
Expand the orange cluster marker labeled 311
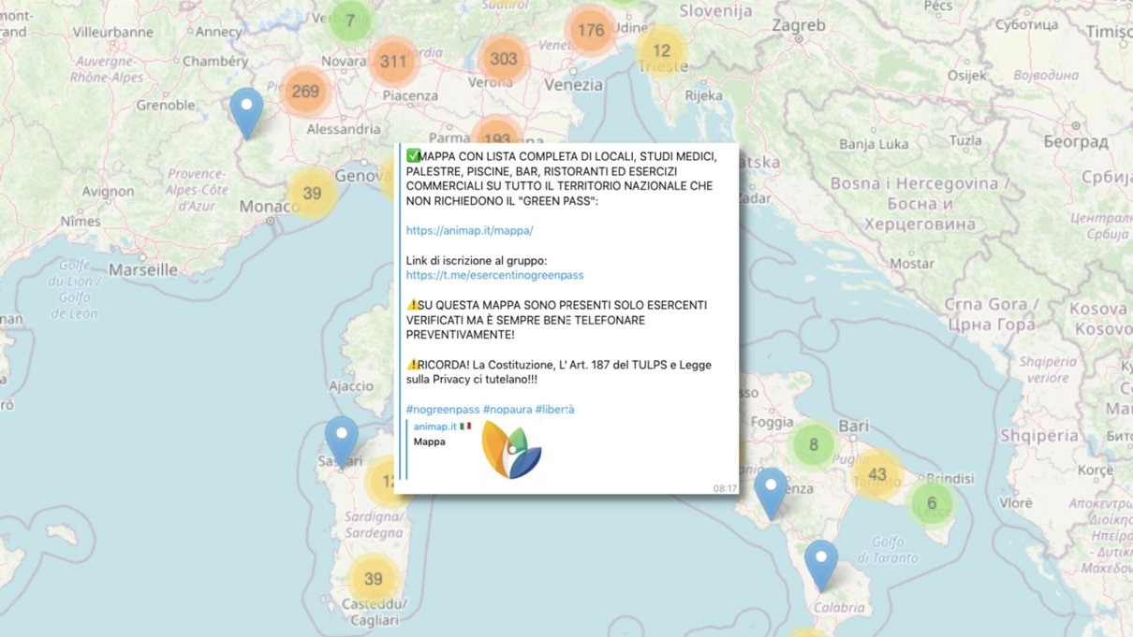[x=393, y=62]
